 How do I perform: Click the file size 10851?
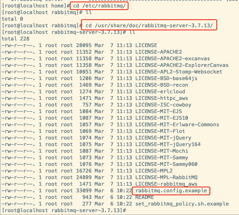pos(84,72)
